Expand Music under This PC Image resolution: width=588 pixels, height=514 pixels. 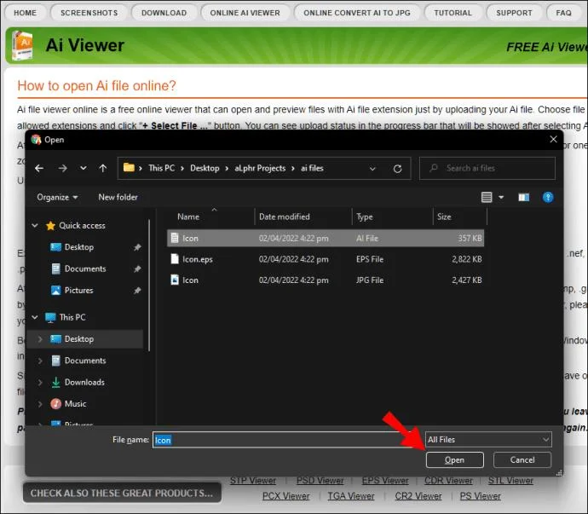40,404
